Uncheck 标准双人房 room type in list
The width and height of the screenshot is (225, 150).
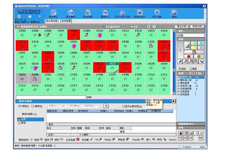[178, 77]
